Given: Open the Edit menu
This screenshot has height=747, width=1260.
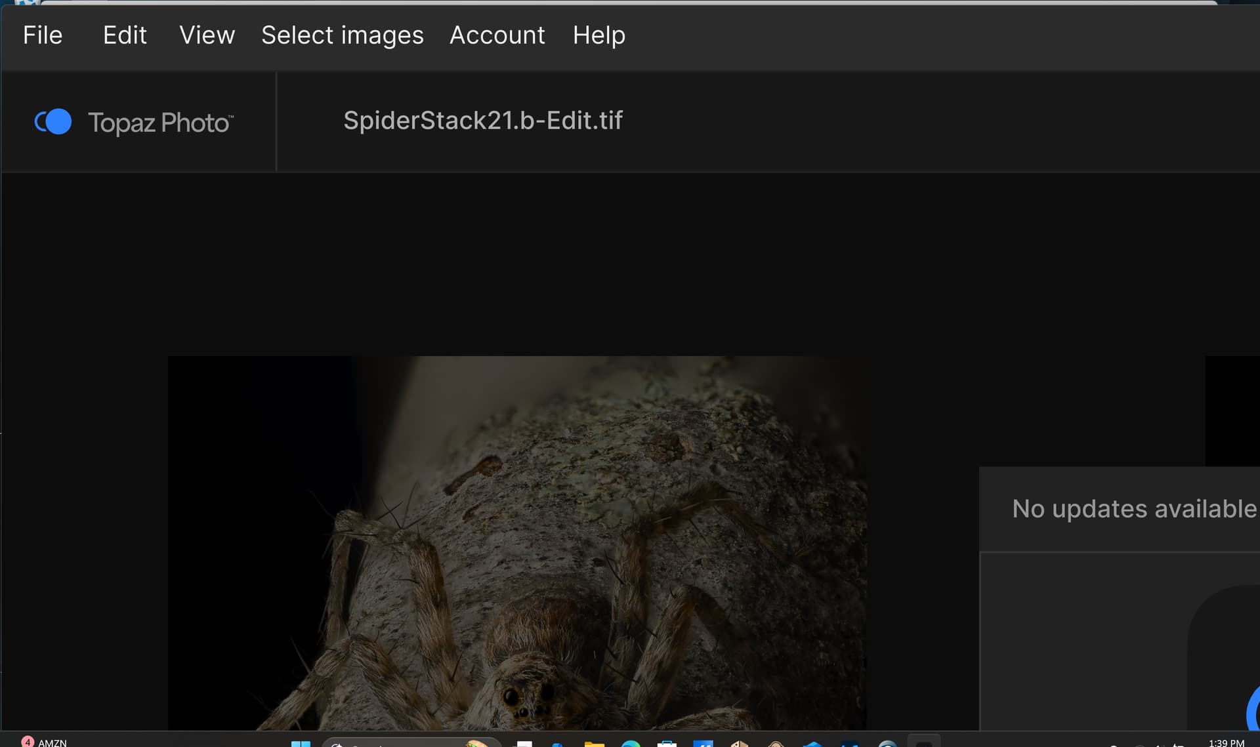Looking at the screenshot, I should [x=125, y=35].
